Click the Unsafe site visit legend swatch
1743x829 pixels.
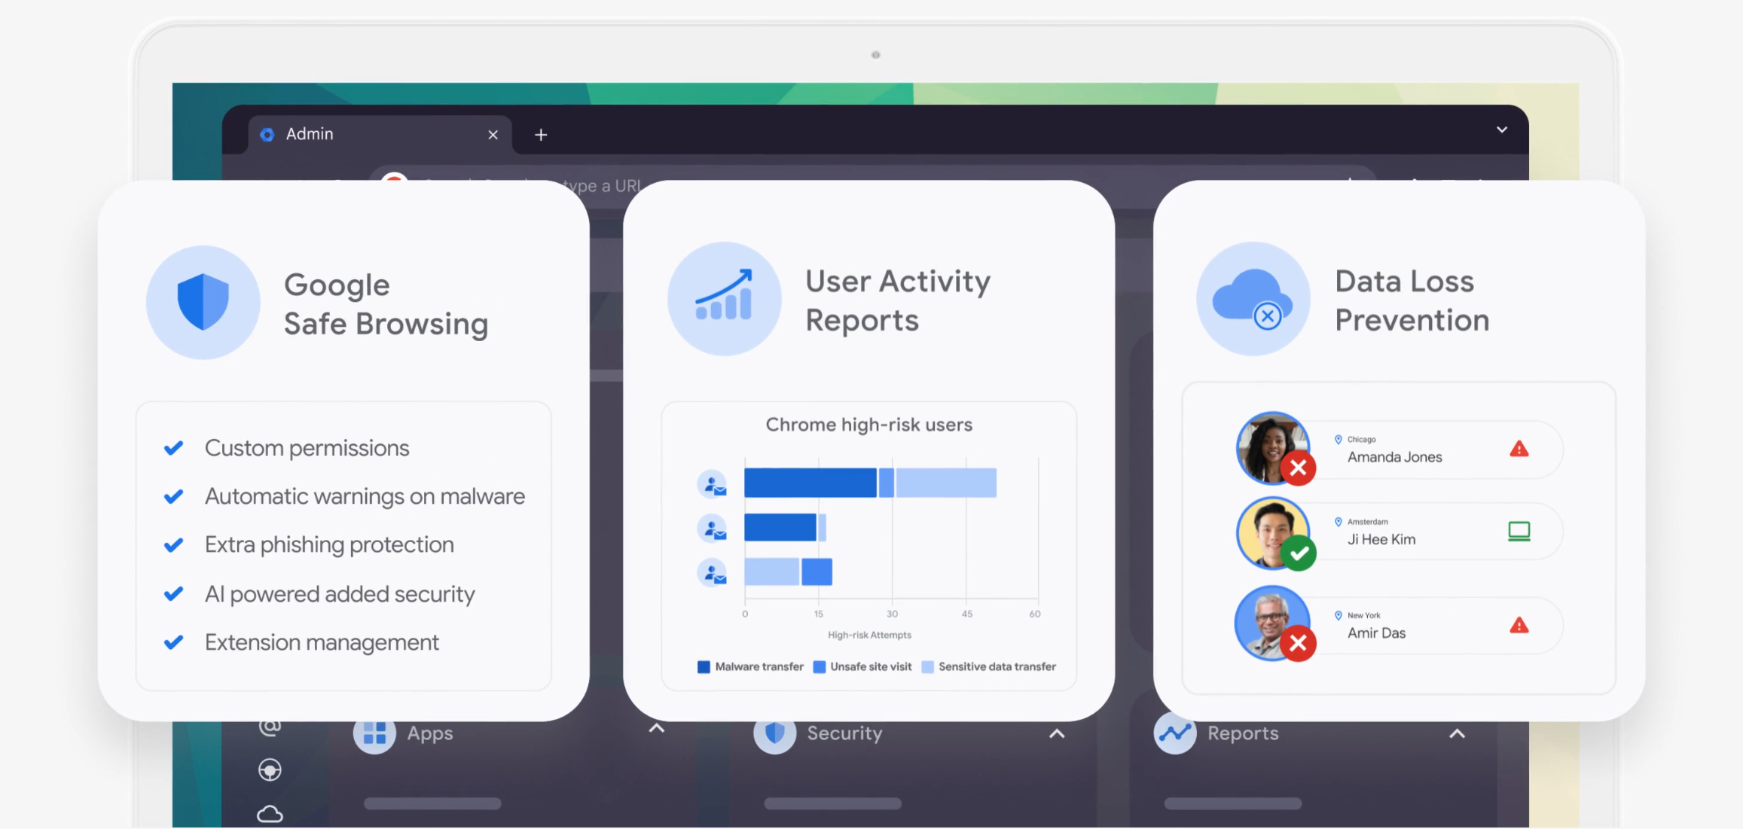tap(820, 667)
